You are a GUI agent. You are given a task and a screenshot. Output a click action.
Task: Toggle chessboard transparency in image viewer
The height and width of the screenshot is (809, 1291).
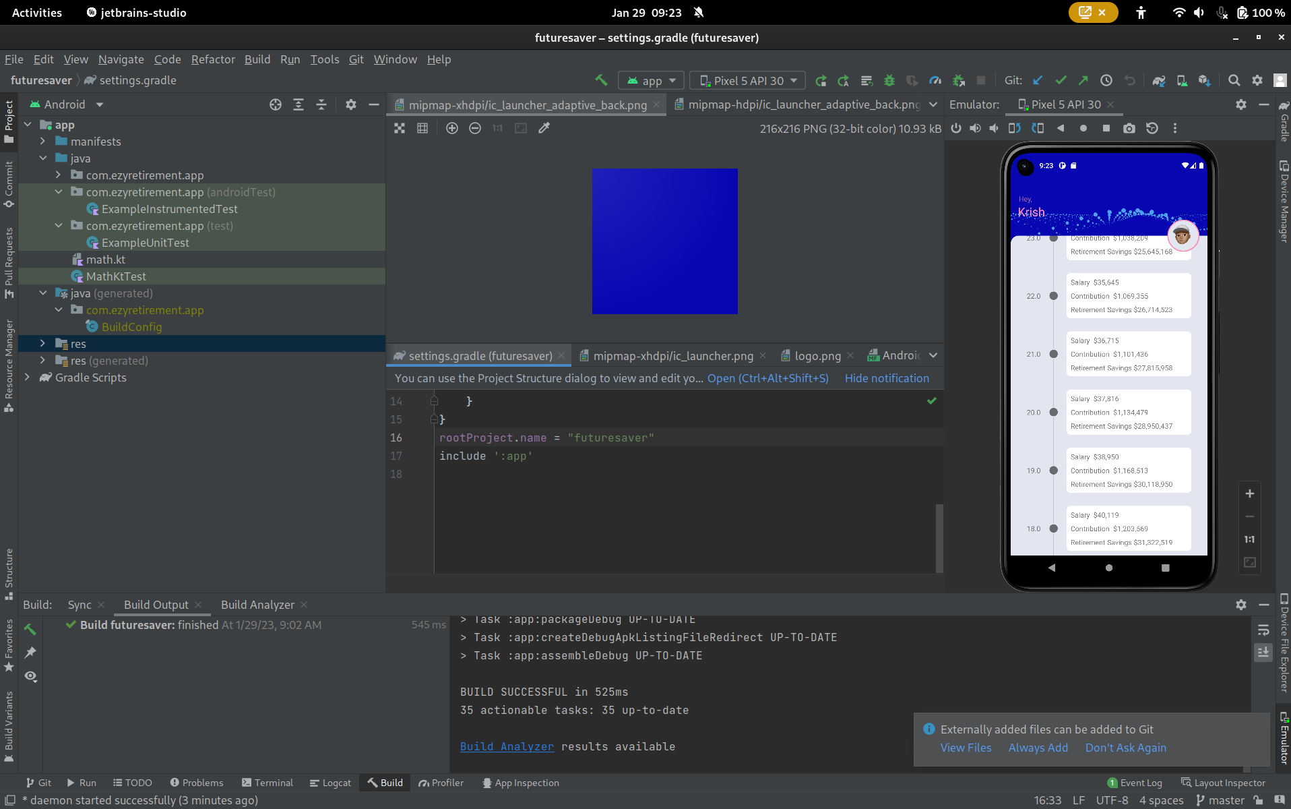(400, 128)
